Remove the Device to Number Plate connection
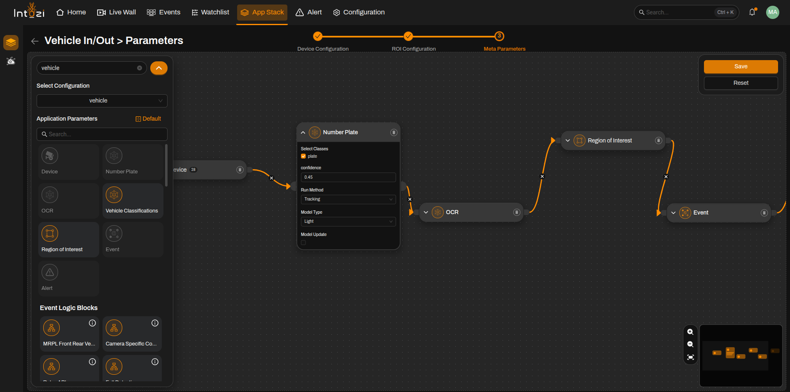 [271, 178]
